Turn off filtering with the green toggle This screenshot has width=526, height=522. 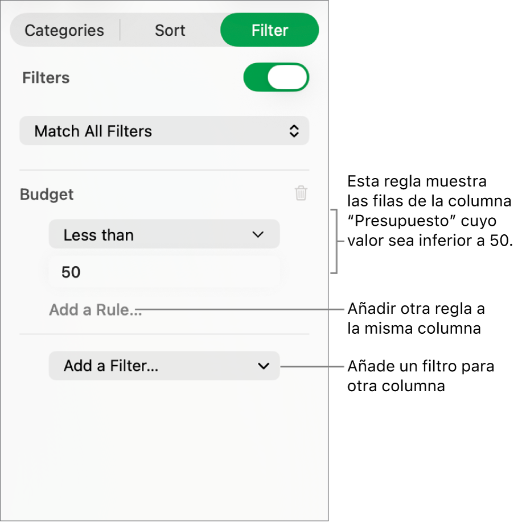(x=276, y=77)
